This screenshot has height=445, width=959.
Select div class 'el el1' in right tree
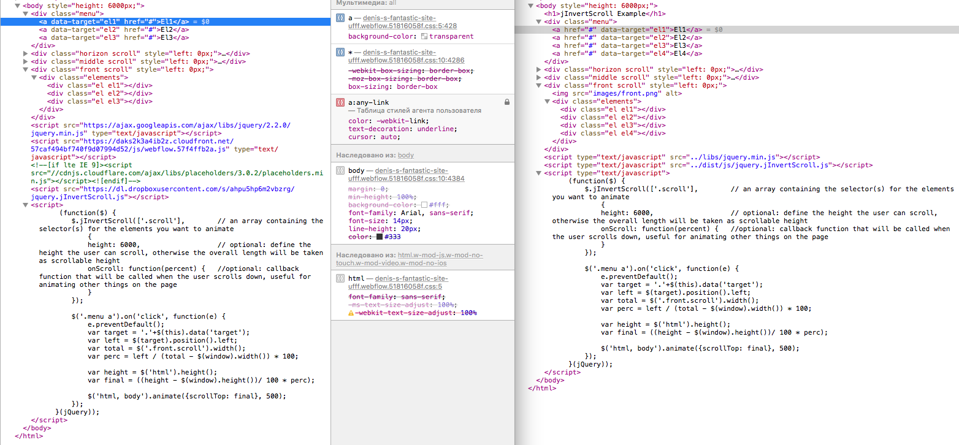pyautogui.click(x=613, y=109)
